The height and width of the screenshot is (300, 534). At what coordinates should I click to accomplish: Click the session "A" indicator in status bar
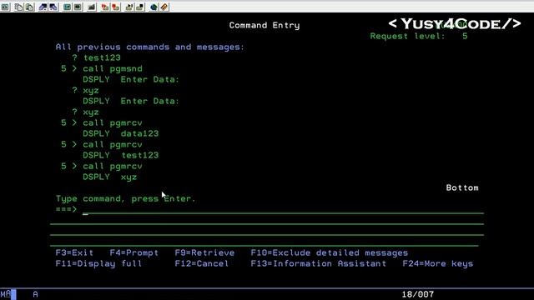pyautogui.click(x=35, y=294)
